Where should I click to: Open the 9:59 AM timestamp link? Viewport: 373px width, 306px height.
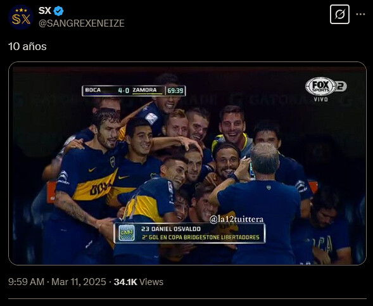click(x=26, y=282)
